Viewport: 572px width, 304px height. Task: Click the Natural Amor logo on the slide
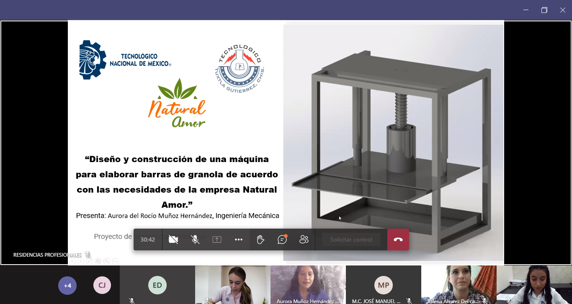tap(177, 103)
